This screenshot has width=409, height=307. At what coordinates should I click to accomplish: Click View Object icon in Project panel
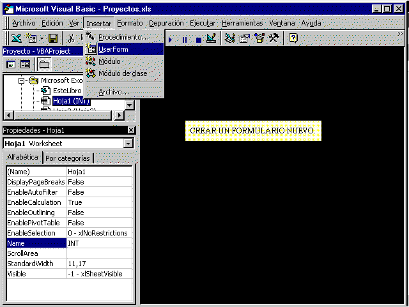point(26,64)
